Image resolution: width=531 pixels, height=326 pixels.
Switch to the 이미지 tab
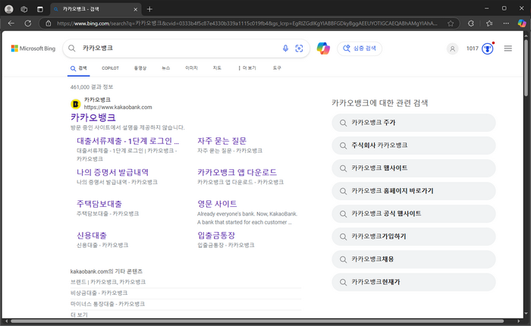coord(191,68)
